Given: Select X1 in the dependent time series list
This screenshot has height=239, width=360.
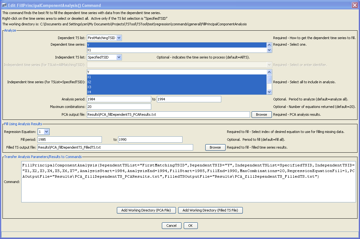Looking at the screenshot, I should (x=125, y=49).
